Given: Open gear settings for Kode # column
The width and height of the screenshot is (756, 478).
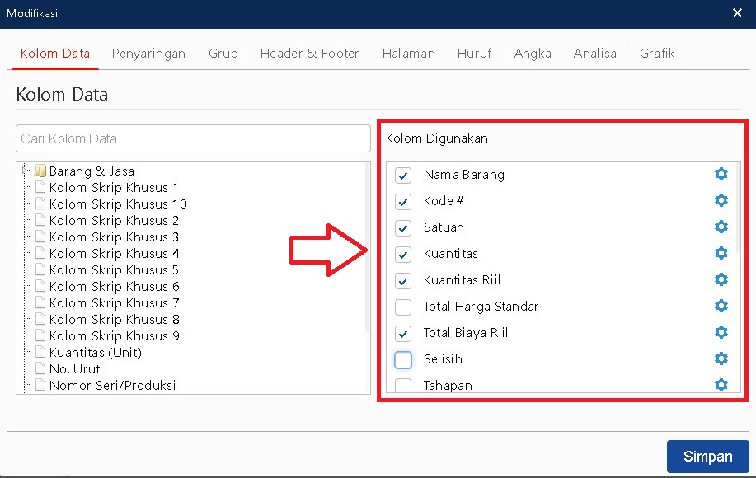Looking at the screenshot, I should click(721, 200).
